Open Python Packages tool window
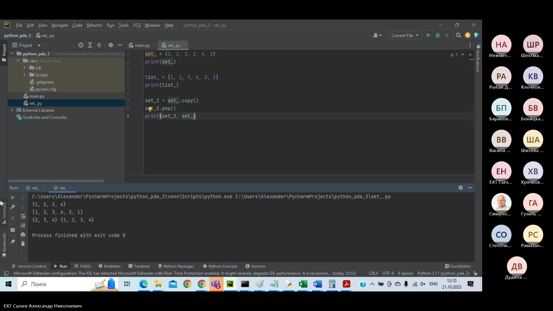Screen dimensions: 553x311 [176, 266]
